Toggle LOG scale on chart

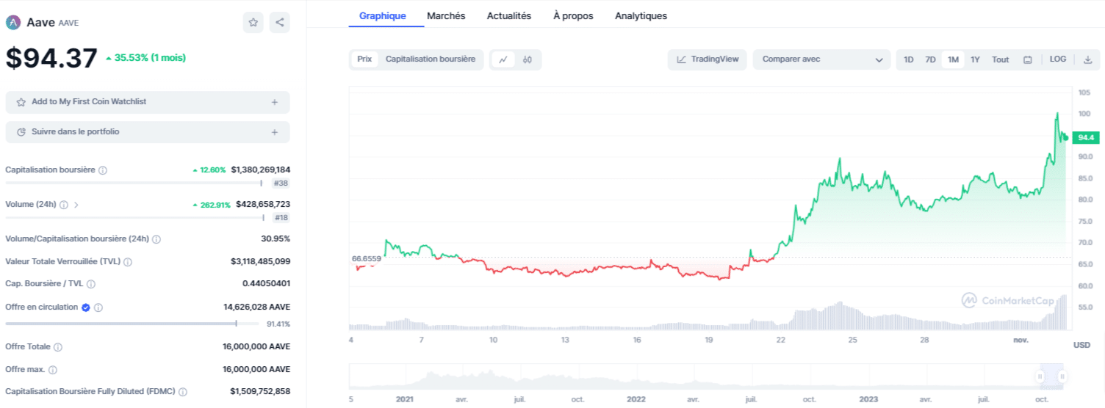1058,59
